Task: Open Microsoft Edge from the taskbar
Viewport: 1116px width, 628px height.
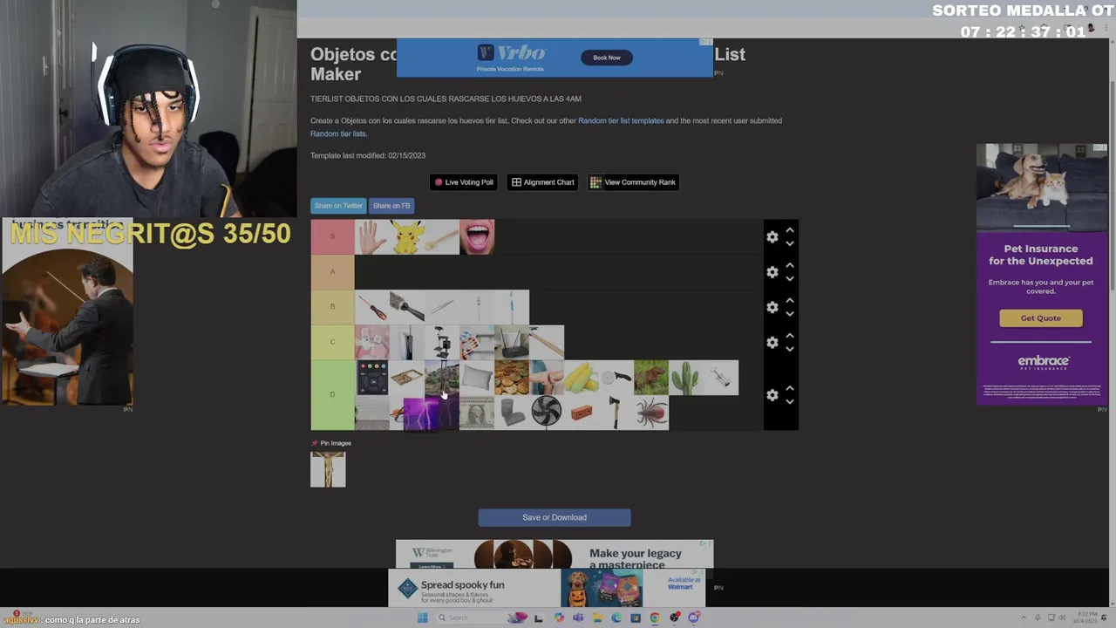Action: 616,618
